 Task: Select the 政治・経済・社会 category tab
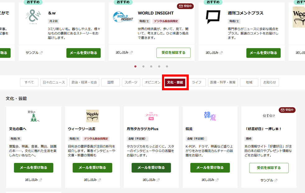coord(84,82)
